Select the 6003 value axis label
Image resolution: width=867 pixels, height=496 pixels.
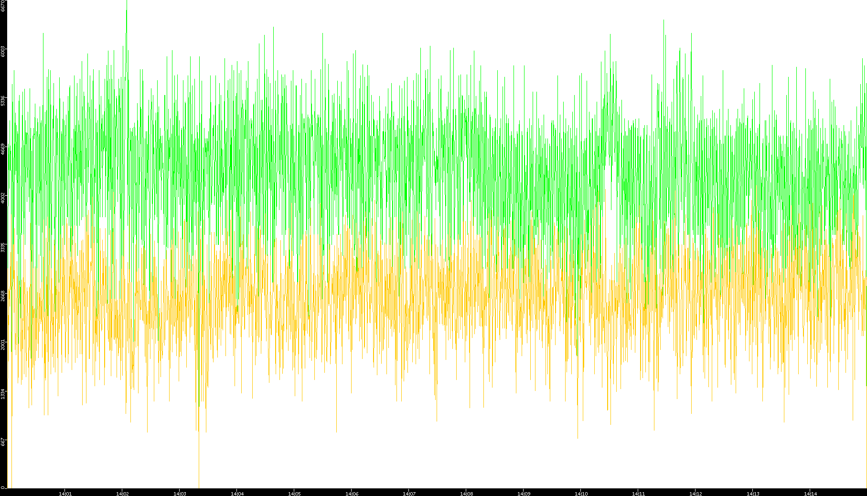3,52
